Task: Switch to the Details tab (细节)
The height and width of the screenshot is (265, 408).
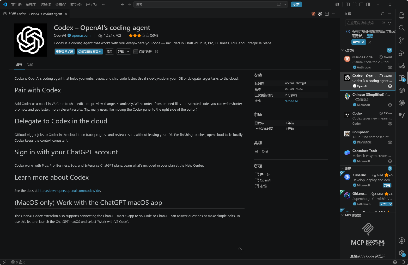Action: (x=19, y=65)
